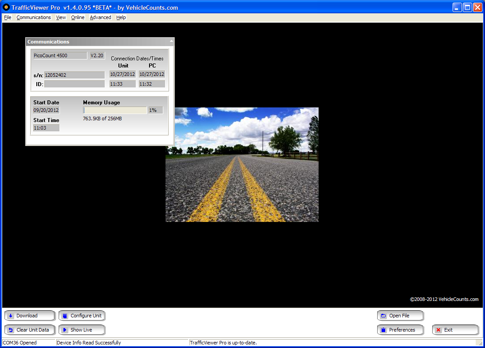Open the Advanced menu
Image resolution: width=485 pixels, height=348 pixels.
[101, 17]
